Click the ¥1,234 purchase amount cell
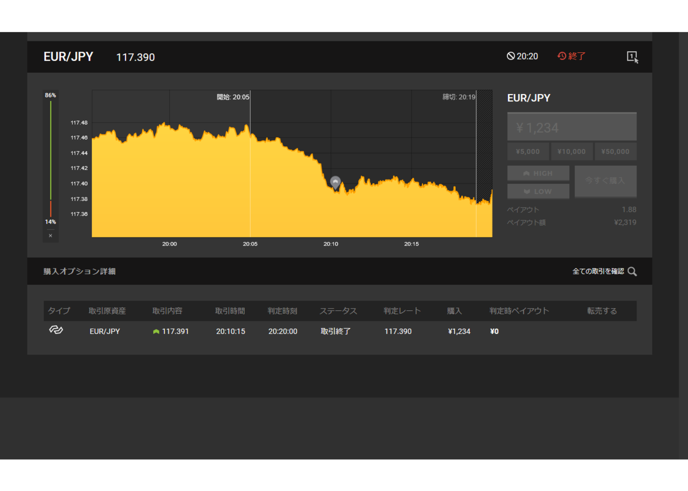688x491 pixels. [459, 331]
